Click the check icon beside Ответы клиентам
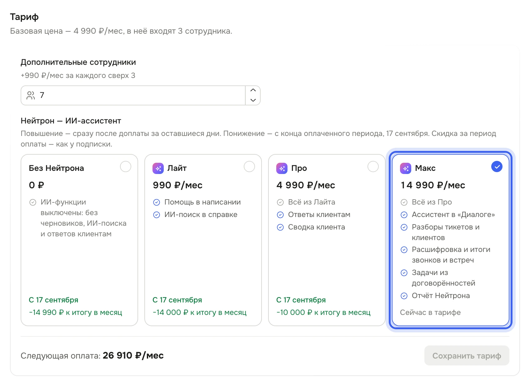The height and width of the screenshot is (386, 530). click(280, 215)
